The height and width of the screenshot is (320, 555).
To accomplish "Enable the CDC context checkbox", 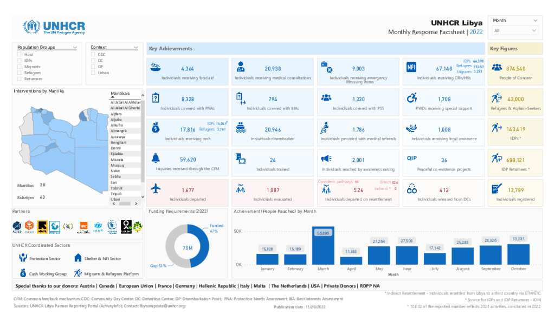I will 93,55.
